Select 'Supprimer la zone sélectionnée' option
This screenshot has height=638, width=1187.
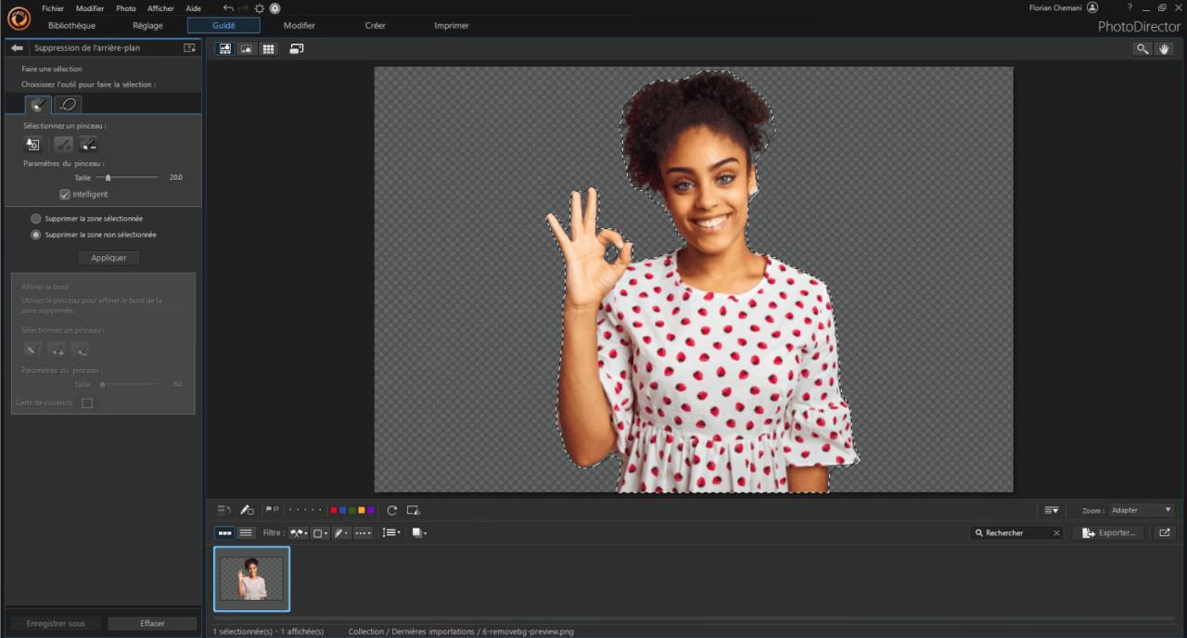point(36,219)
